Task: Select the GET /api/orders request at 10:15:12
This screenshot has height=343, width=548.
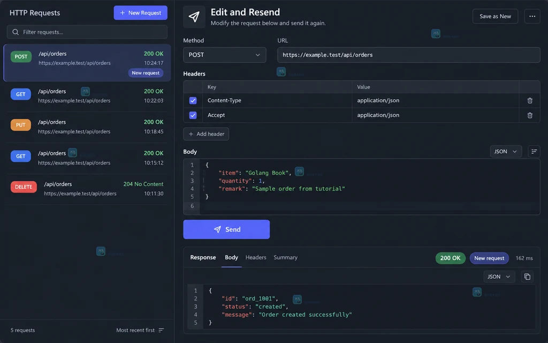Action: [87, 158]
